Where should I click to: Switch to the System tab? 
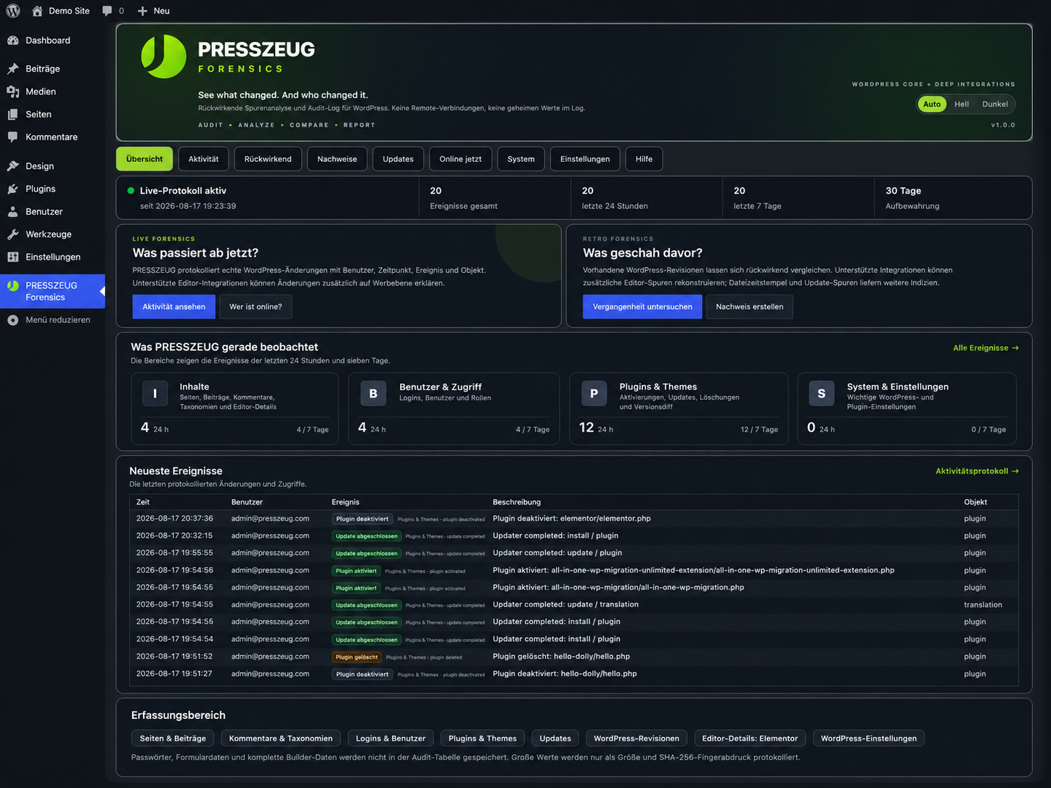point(521,159)
